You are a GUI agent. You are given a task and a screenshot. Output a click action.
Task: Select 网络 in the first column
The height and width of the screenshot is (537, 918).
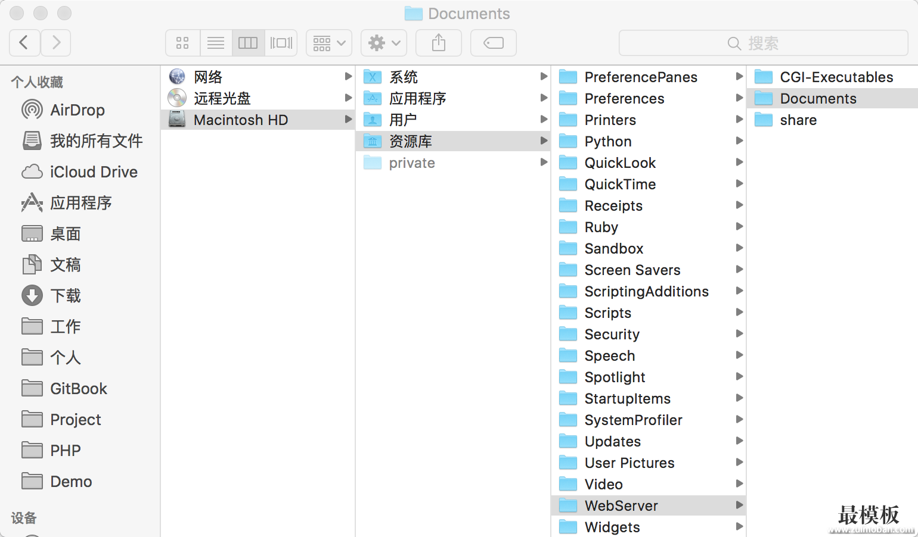(x=258, y=77)
